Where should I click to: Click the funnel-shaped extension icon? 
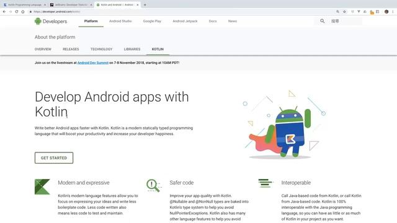coord(359,12)
